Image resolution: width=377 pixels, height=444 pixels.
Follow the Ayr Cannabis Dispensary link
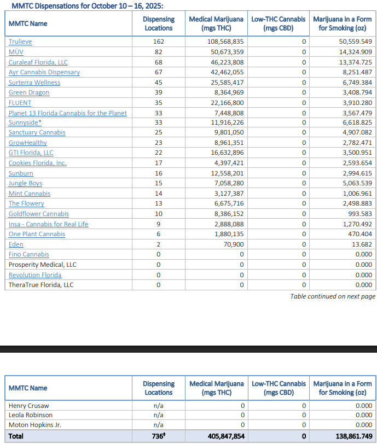[44, 72]
